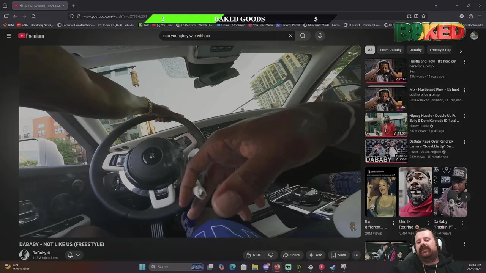Open Steam from the taskbar
Image resolution: width=486 pixels, height=273 pixels.
click(x=333, y=267)
